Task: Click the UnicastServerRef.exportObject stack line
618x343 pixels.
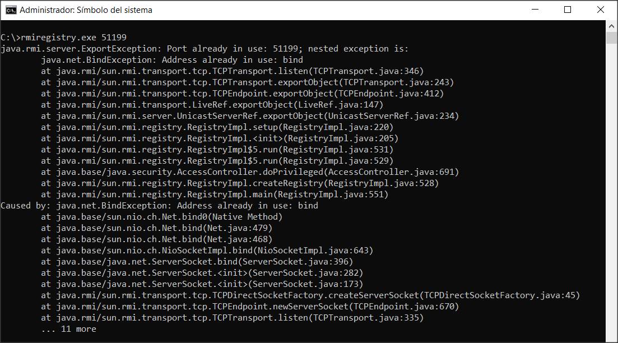Action: point(250,116)
